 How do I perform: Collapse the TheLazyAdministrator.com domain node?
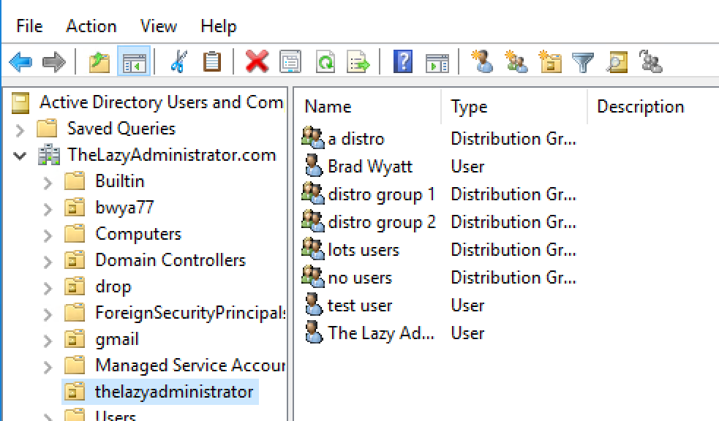(20, 156)
